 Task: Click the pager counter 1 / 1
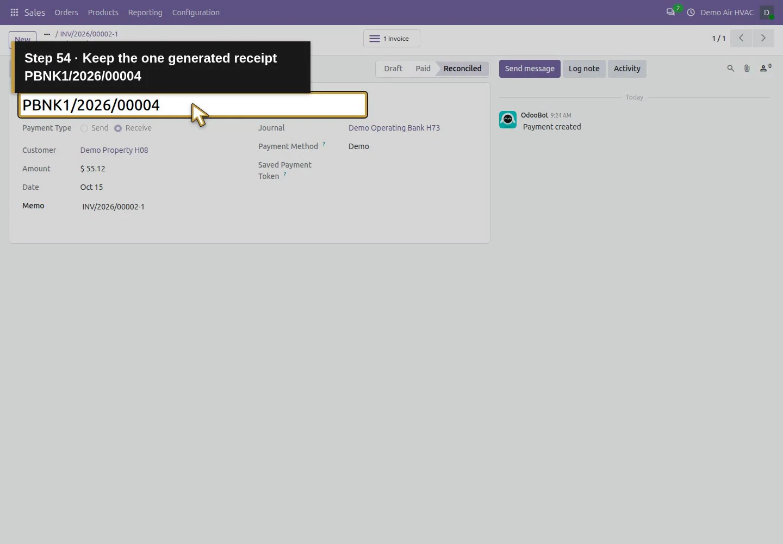click(719, 38)
